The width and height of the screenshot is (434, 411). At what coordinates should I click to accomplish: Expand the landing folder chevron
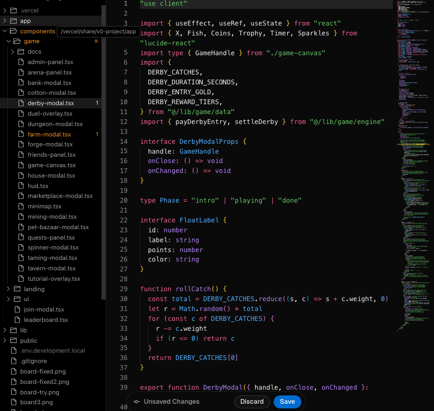[x=8, y=289]
